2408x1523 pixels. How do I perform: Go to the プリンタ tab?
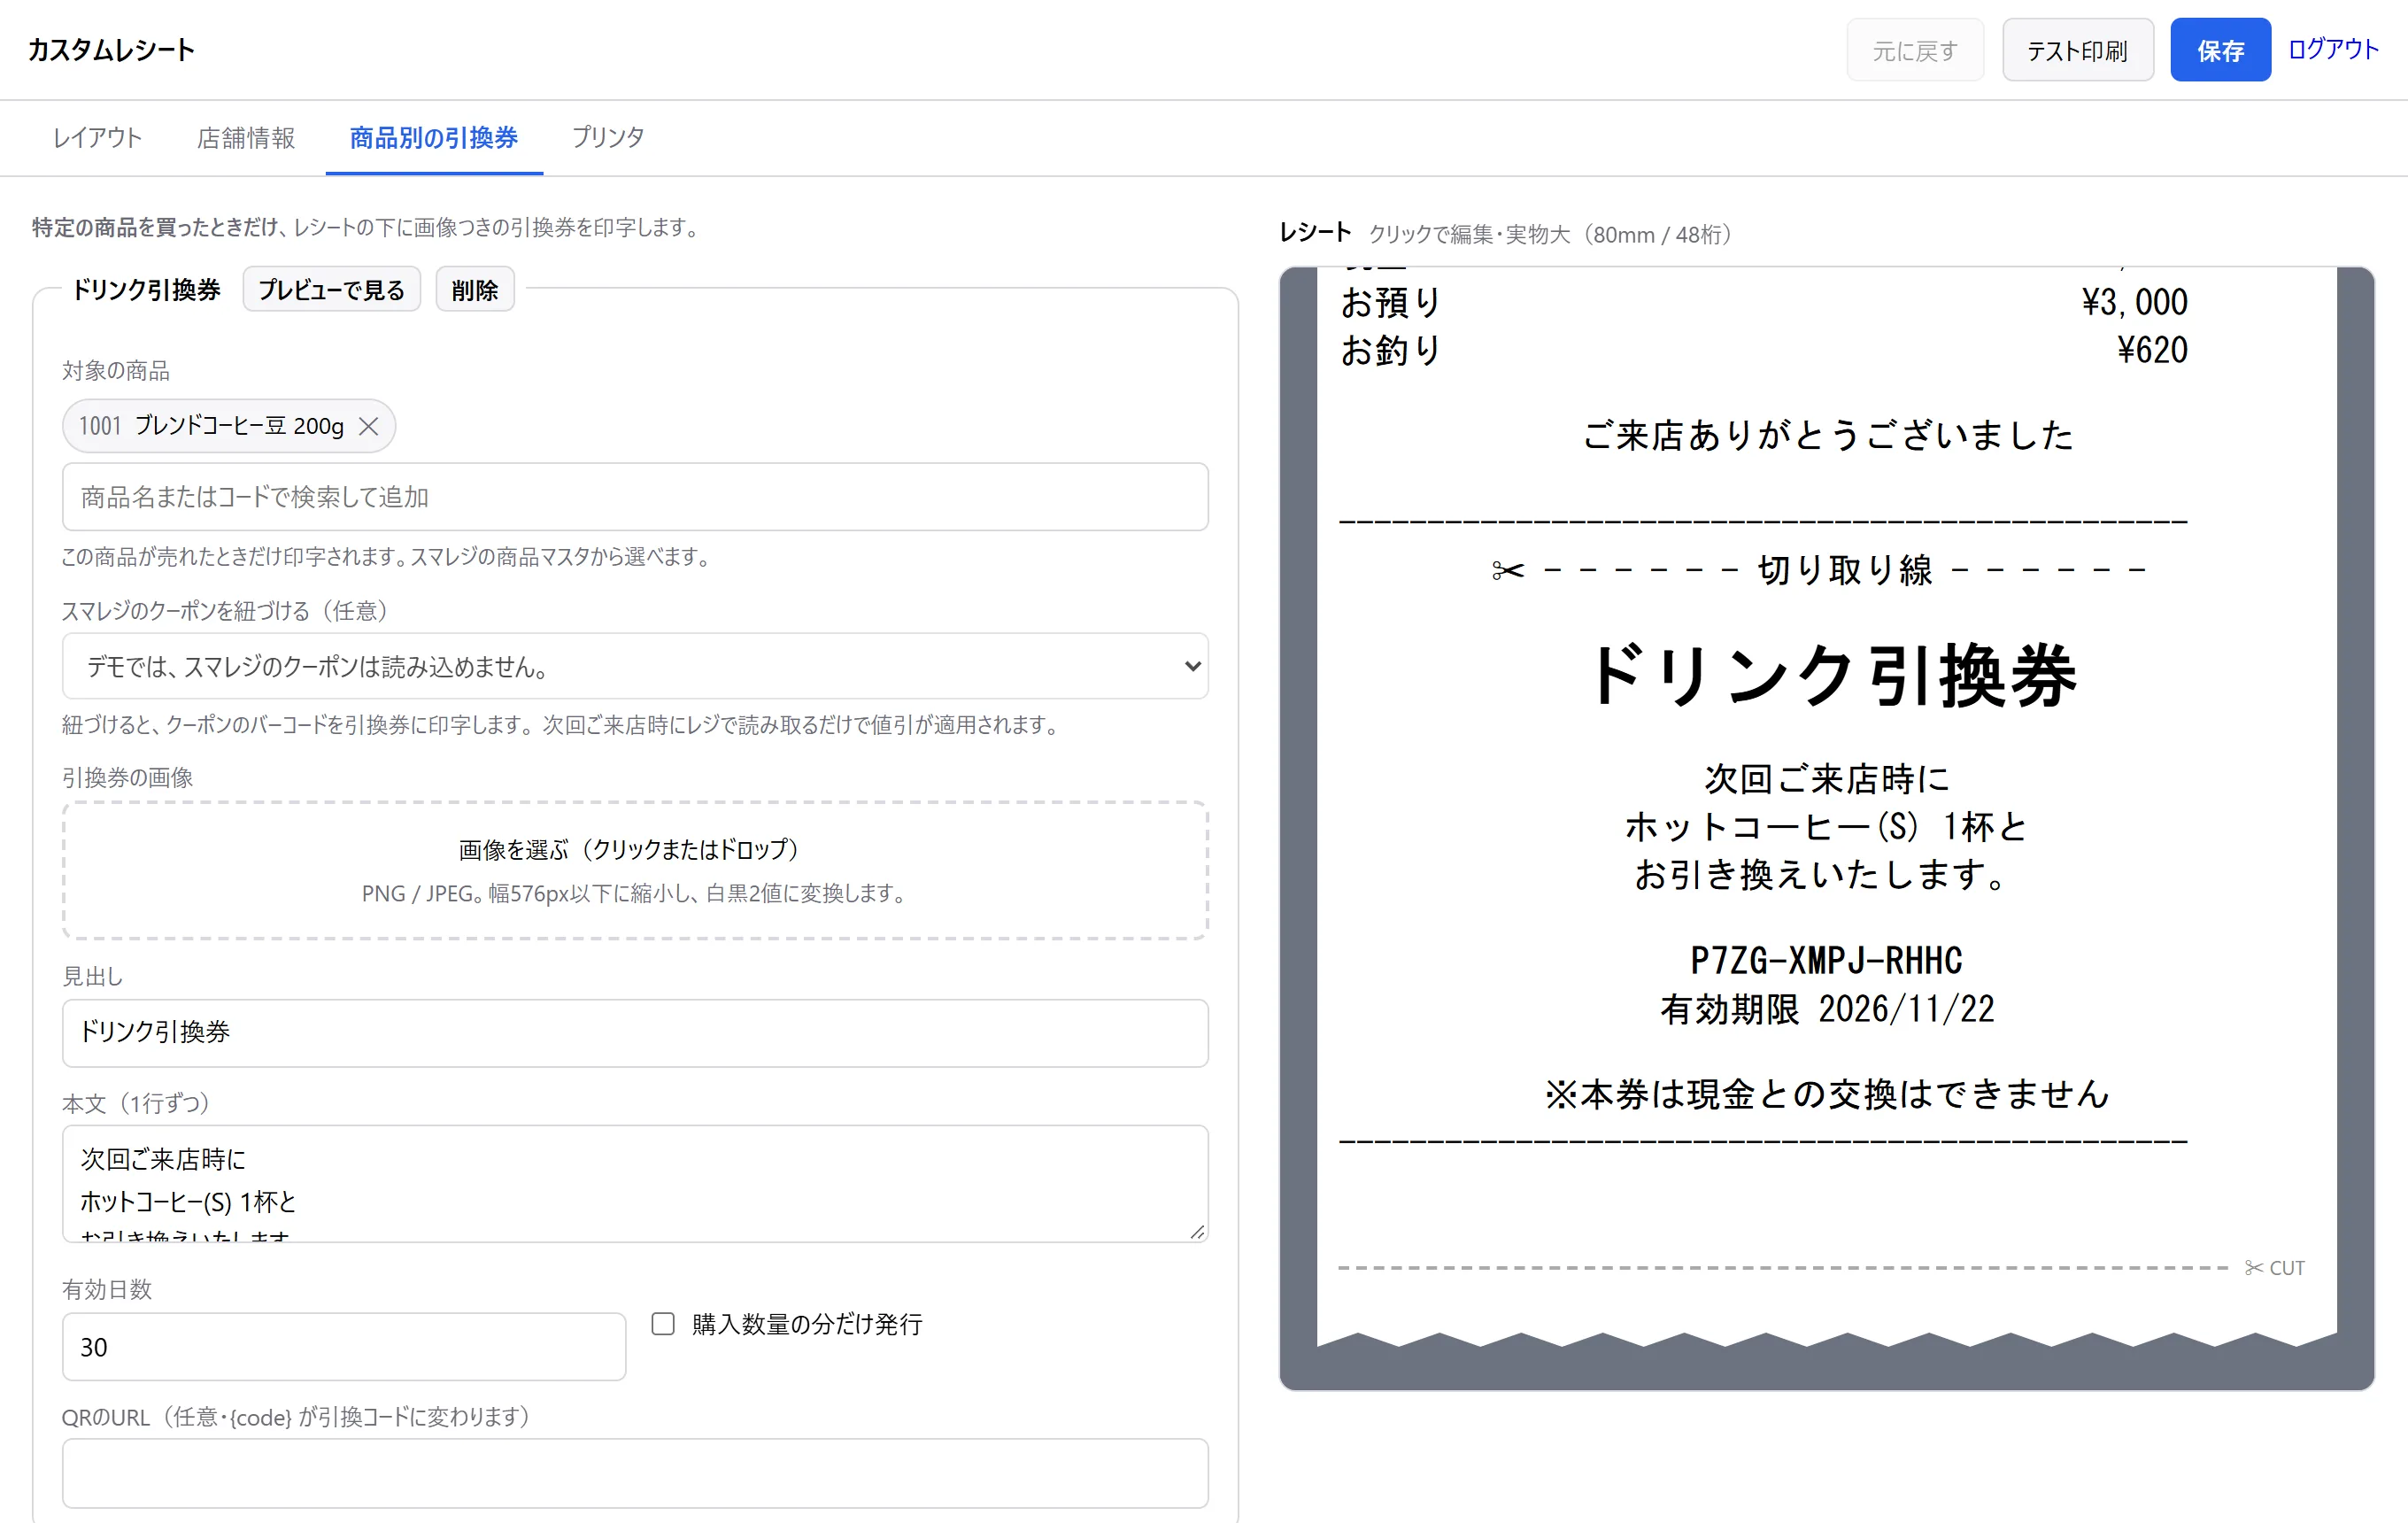(607, 137)
